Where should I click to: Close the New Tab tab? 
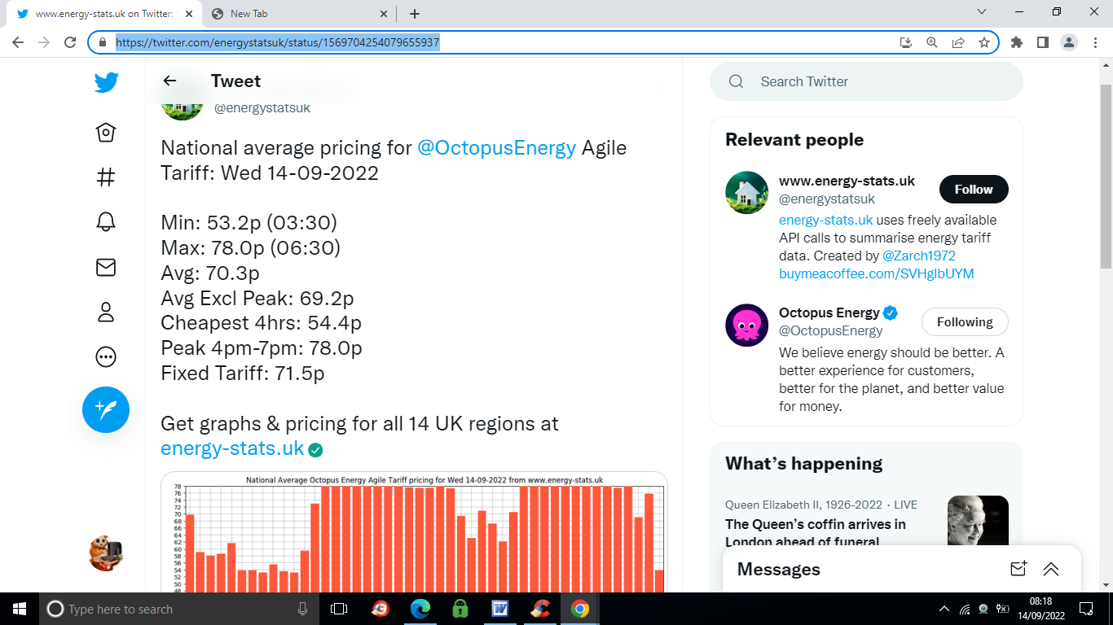(384, 13)
